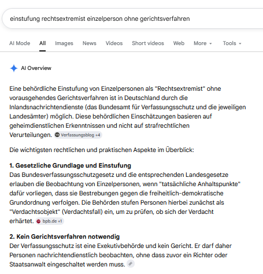The image size is (263, 274).
Task: Open the Tools dropdown menu
Action: (232, 43)
